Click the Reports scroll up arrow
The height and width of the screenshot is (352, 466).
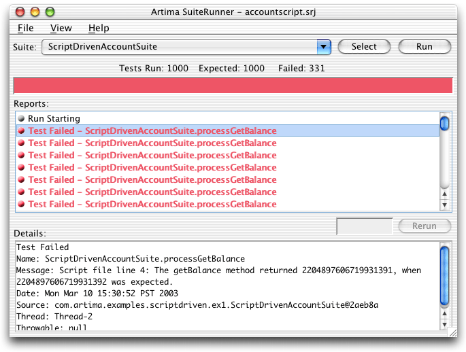tap(445, 194)
